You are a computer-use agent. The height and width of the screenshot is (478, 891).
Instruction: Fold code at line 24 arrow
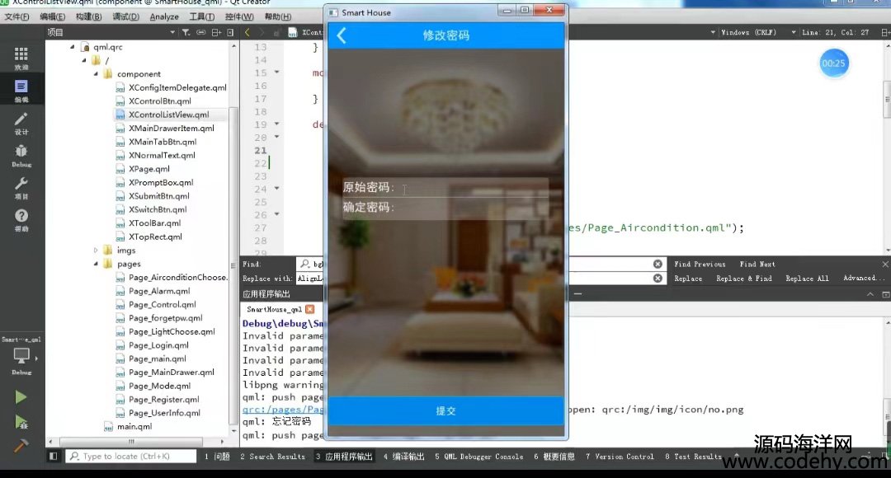276,188
